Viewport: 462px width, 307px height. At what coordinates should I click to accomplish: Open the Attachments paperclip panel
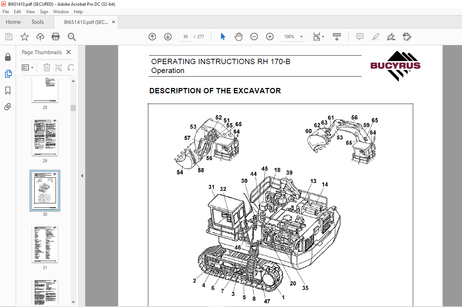(x=8, y=106)
